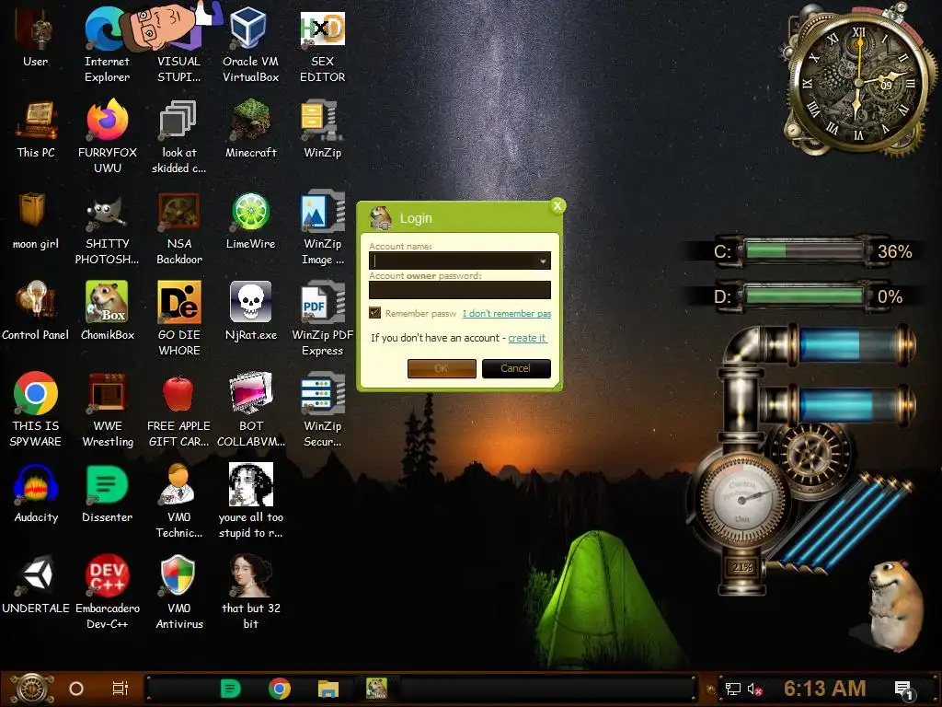Select look at skidded c... icon

[x=178, y=136]
